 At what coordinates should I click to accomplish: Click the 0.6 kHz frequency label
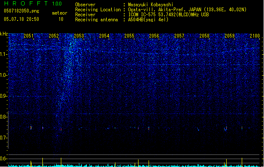4,159
